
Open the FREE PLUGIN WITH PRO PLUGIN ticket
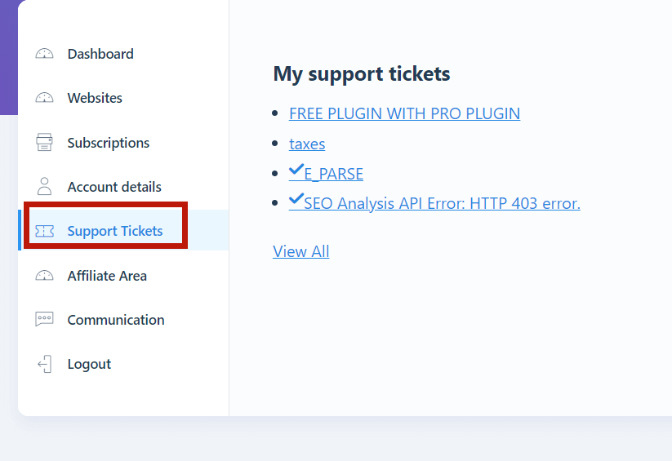click(x=404, y=113)
